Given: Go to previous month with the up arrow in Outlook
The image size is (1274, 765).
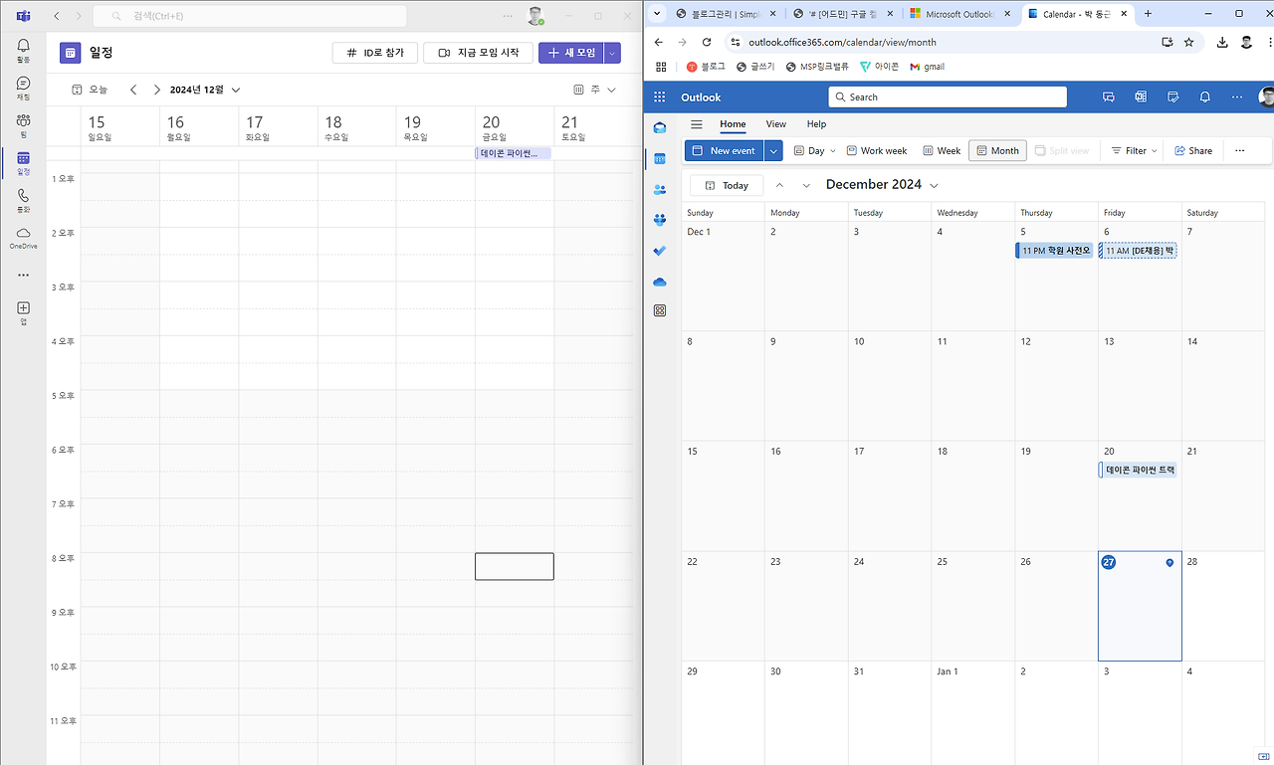Looking at the screenshot, I should pos(779,185).
